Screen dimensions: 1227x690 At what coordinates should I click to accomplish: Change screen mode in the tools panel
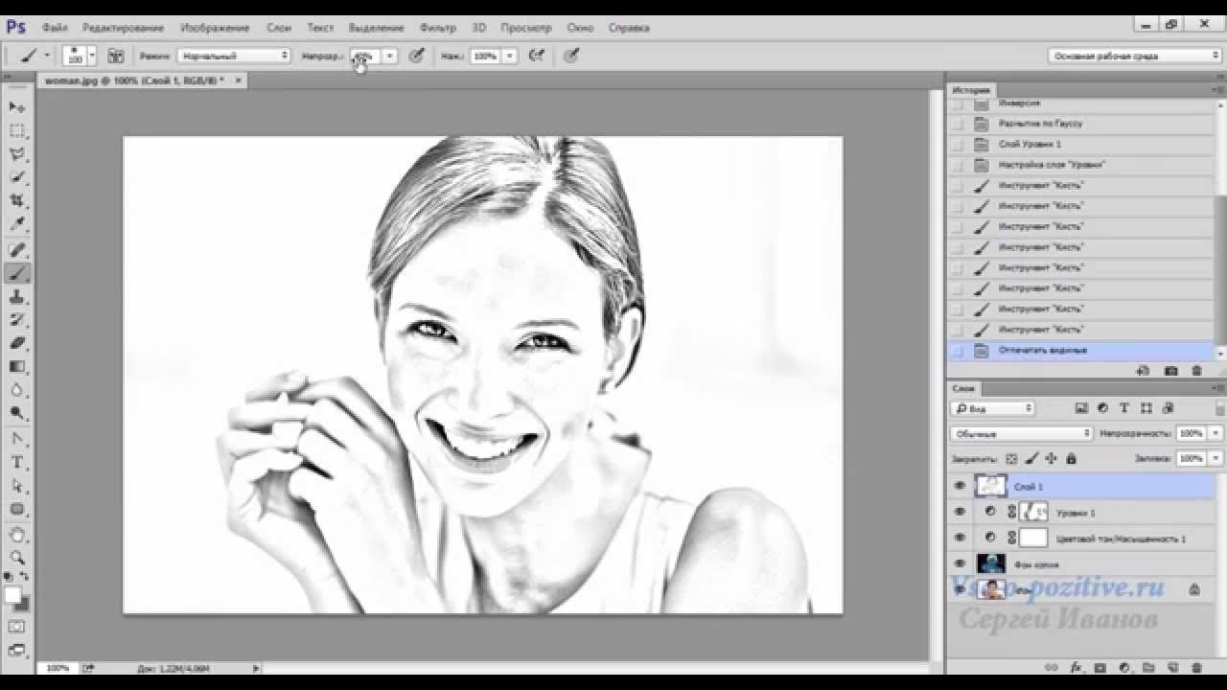pyautogui.click(x=17, y=649)
